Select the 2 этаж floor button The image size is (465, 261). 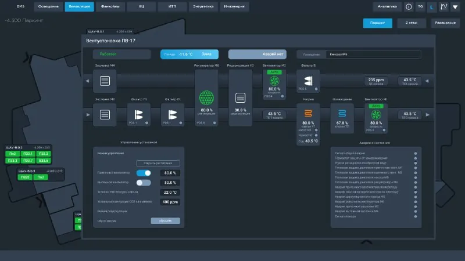(x=412, y=23)
